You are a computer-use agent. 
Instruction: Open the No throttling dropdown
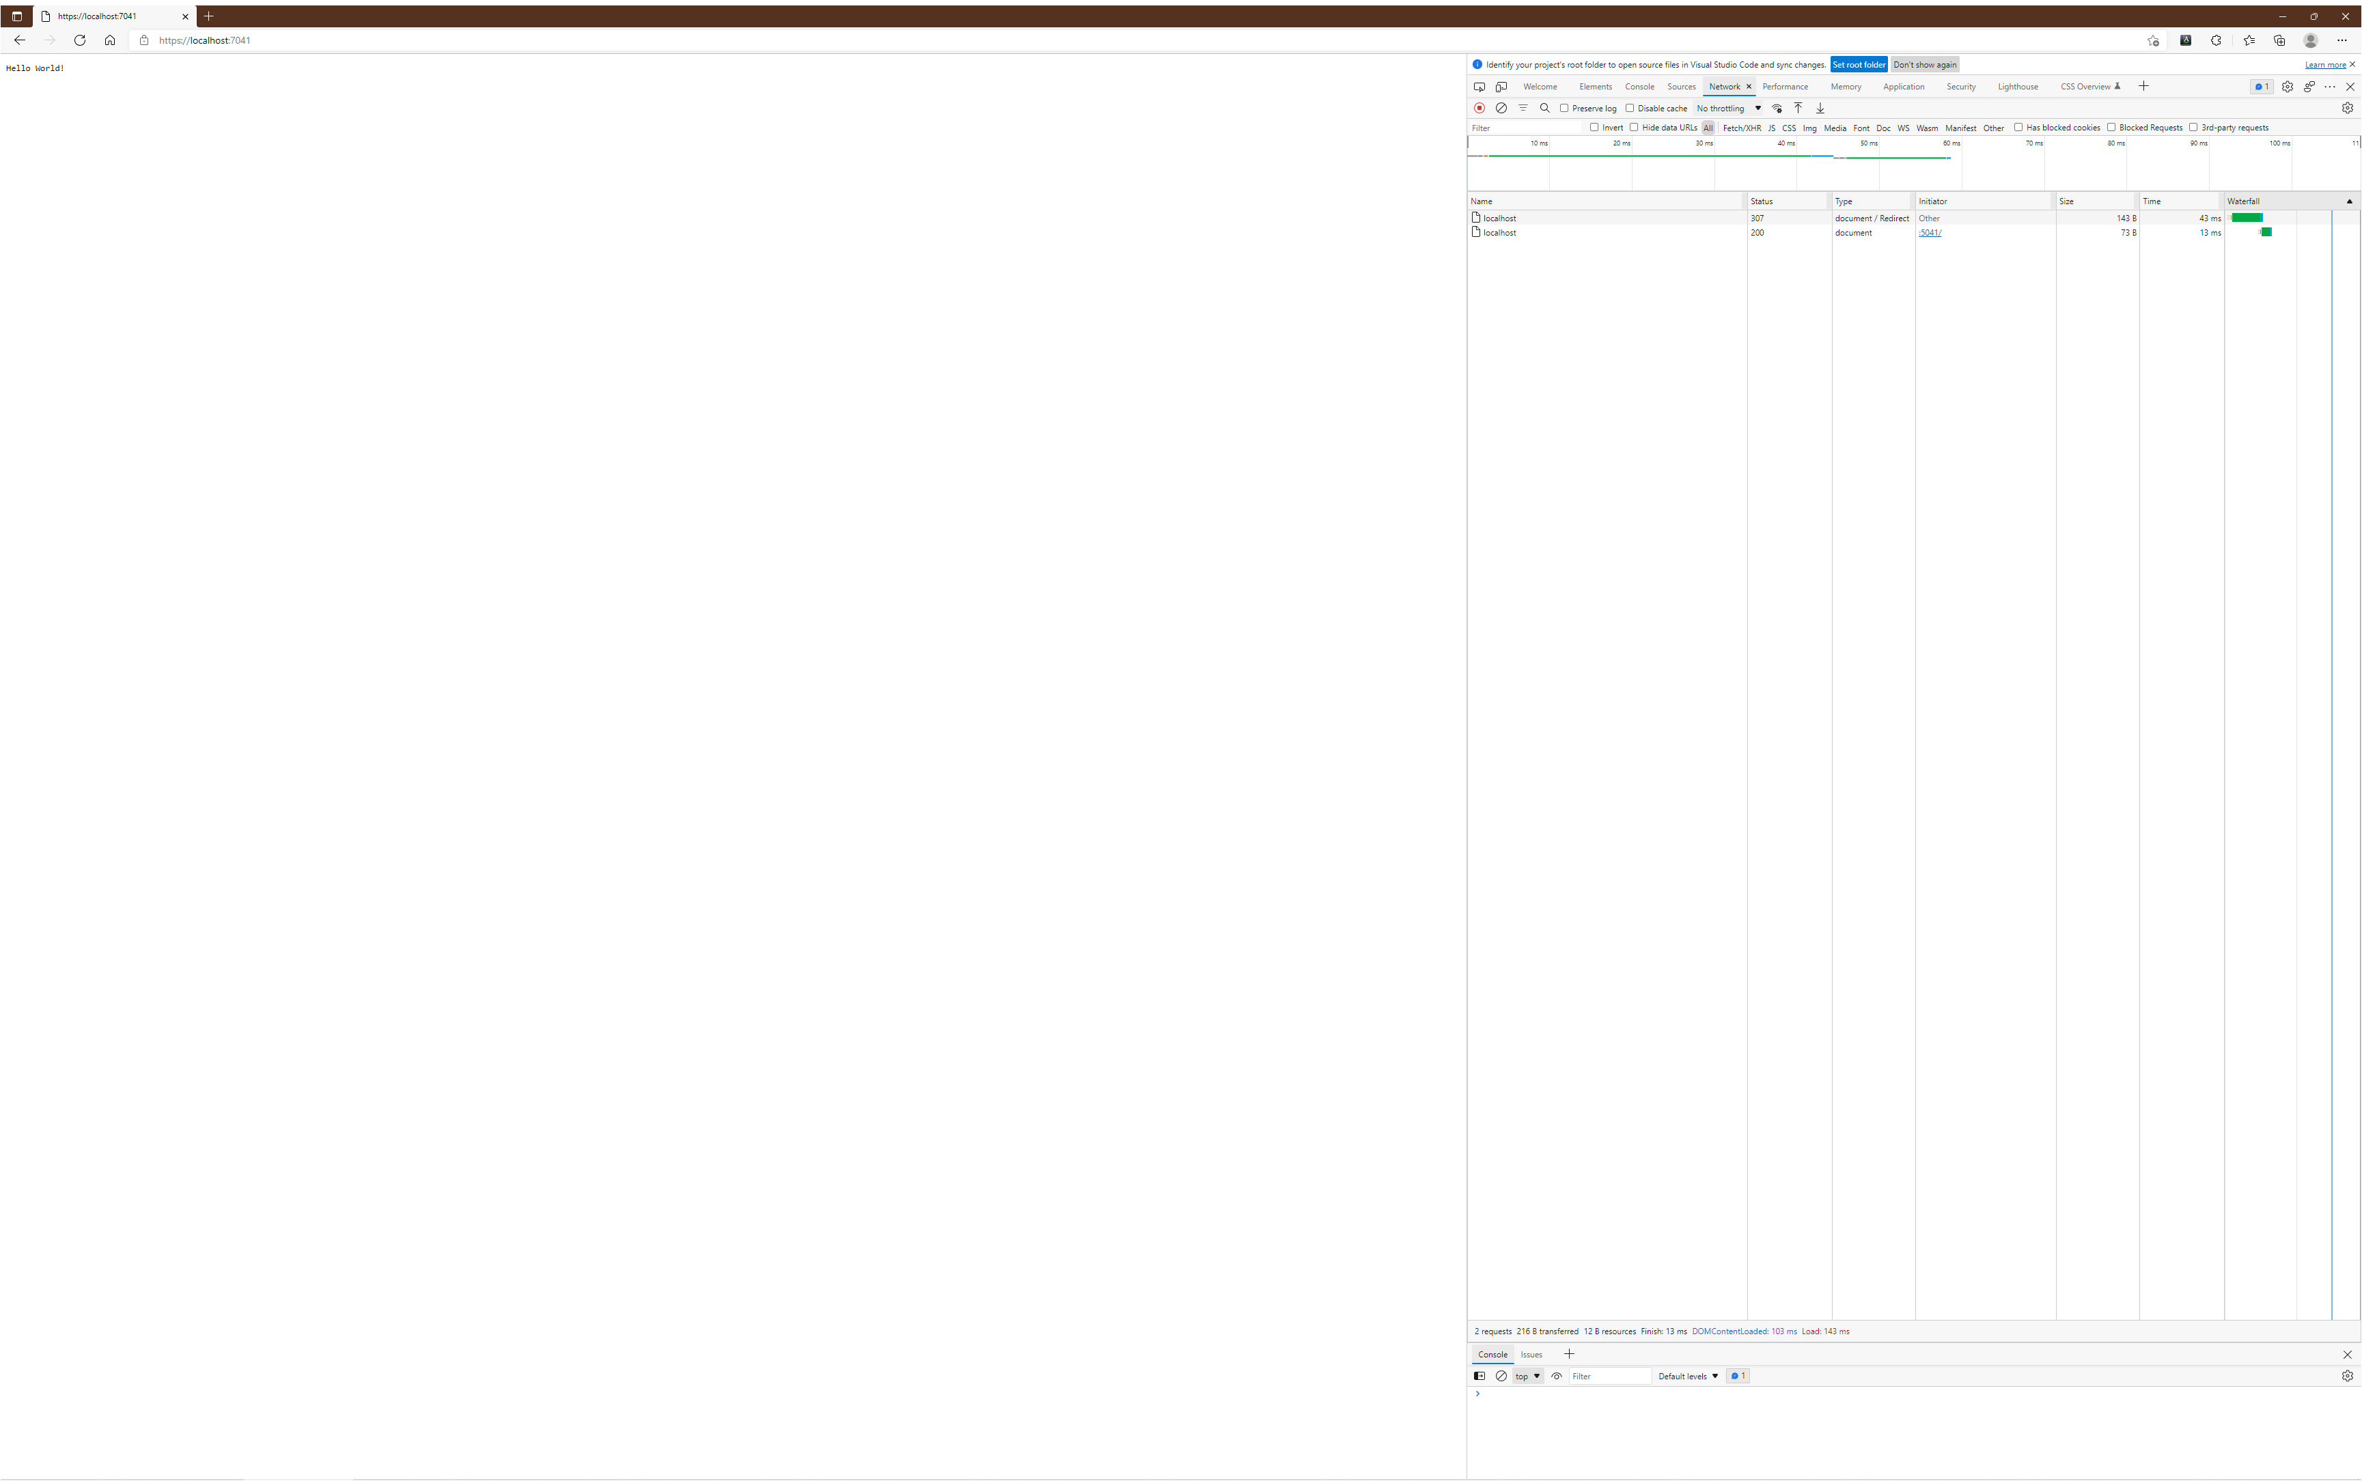click(x=1728, y=108)
